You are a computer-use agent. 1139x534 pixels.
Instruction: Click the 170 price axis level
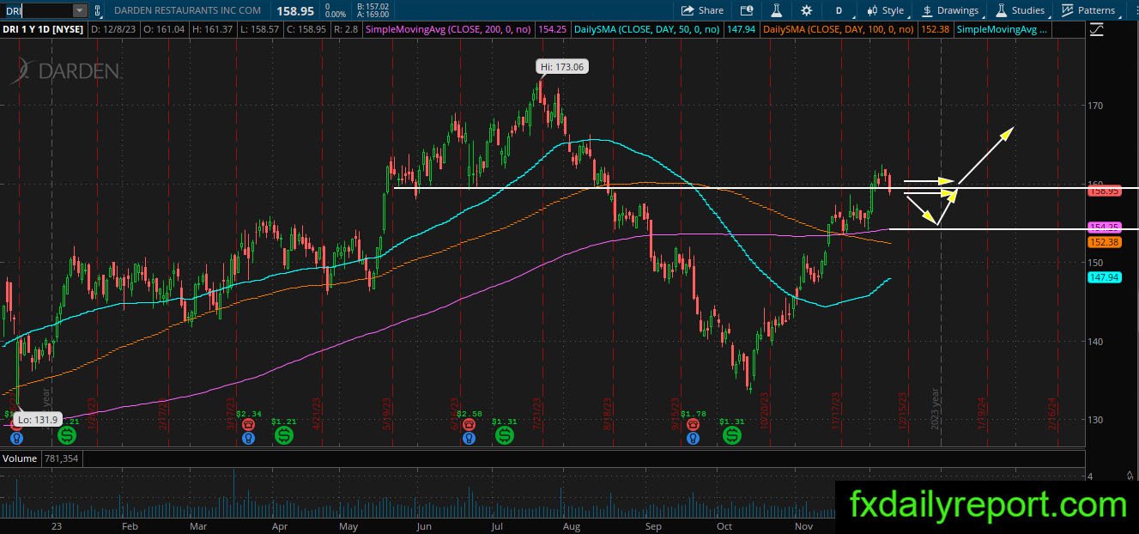click(1094, 106)
